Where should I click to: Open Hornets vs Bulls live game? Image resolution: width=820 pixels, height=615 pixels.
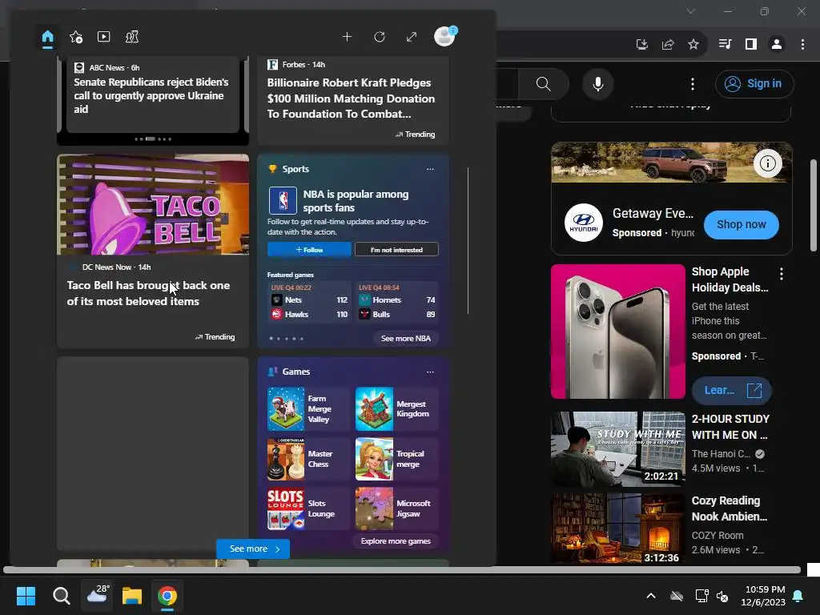coord(397,302)
